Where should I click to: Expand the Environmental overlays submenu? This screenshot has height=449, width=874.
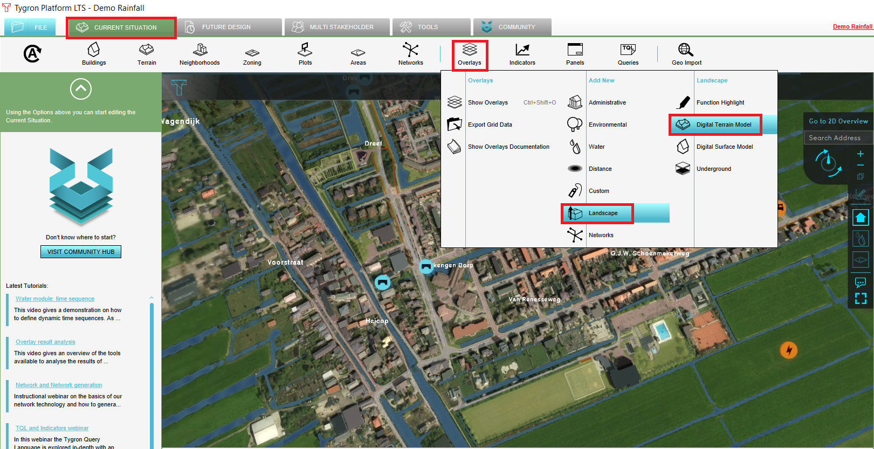tap(608, 125)
